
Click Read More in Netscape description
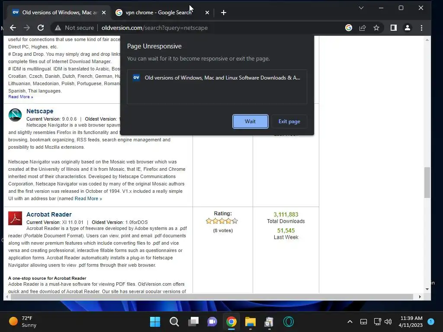(88, 198)
